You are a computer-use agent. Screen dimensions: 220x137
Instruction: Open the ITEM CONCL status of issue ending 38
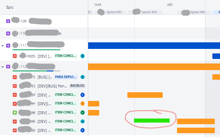66,112
